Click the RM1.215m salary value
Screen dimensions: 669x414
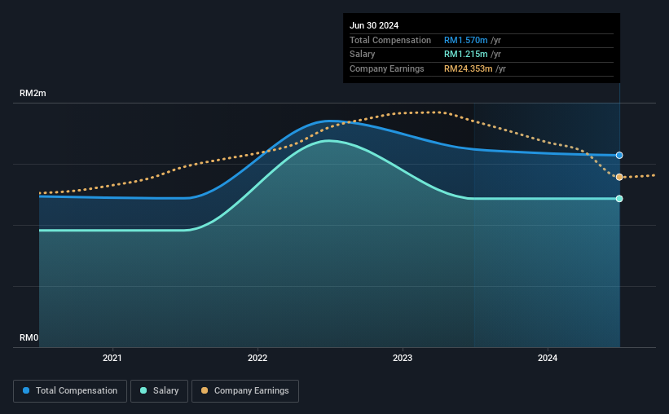pos(465,55)
